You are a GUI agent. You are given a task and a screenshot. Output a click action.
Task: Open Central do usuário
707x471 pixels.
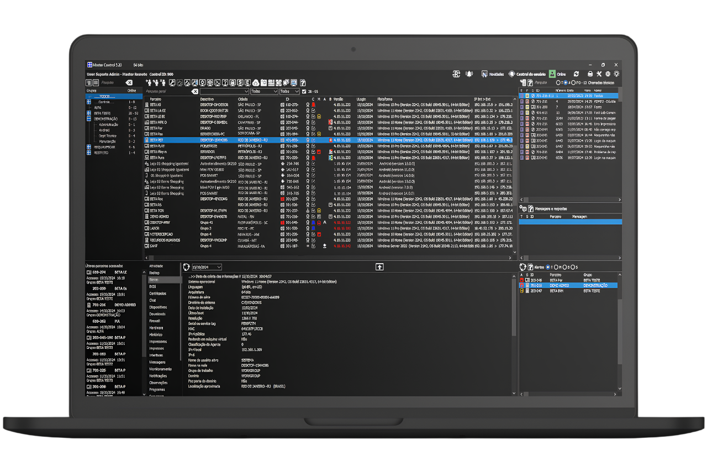point(512,74)
